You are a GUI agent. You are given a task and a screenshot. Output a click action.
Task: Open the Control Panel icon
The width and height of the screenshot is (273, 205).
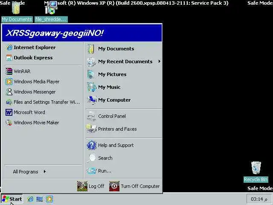91,116
